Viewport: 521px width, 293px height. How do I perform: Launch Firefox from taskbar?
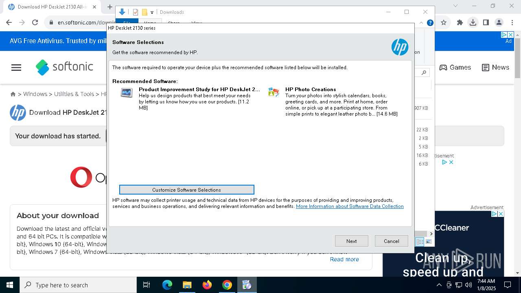(207, 285)
